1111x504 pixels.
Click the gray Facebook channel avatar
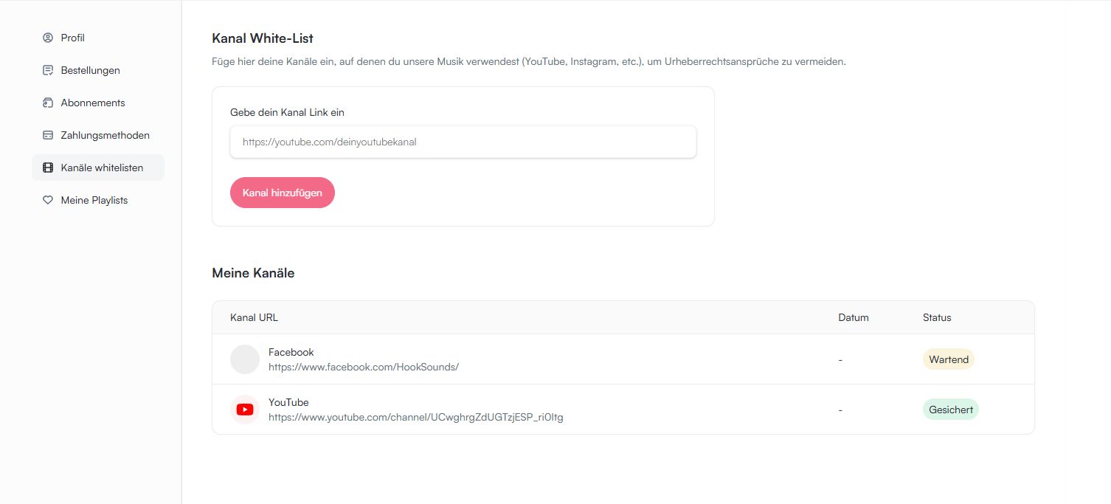245,359
